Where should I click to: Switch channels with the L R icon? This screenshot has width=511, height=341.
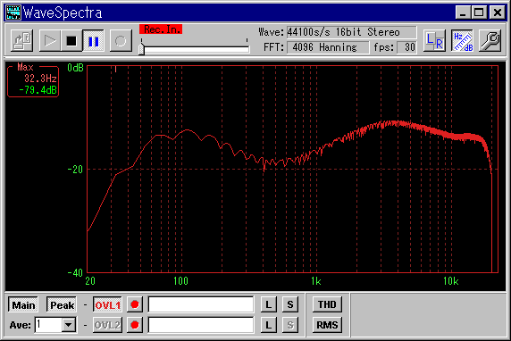pos(434,41)
